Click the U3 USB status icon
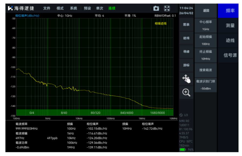Image resolution: width=242 pixels, height=156 pixels. [x=184, y=115]
